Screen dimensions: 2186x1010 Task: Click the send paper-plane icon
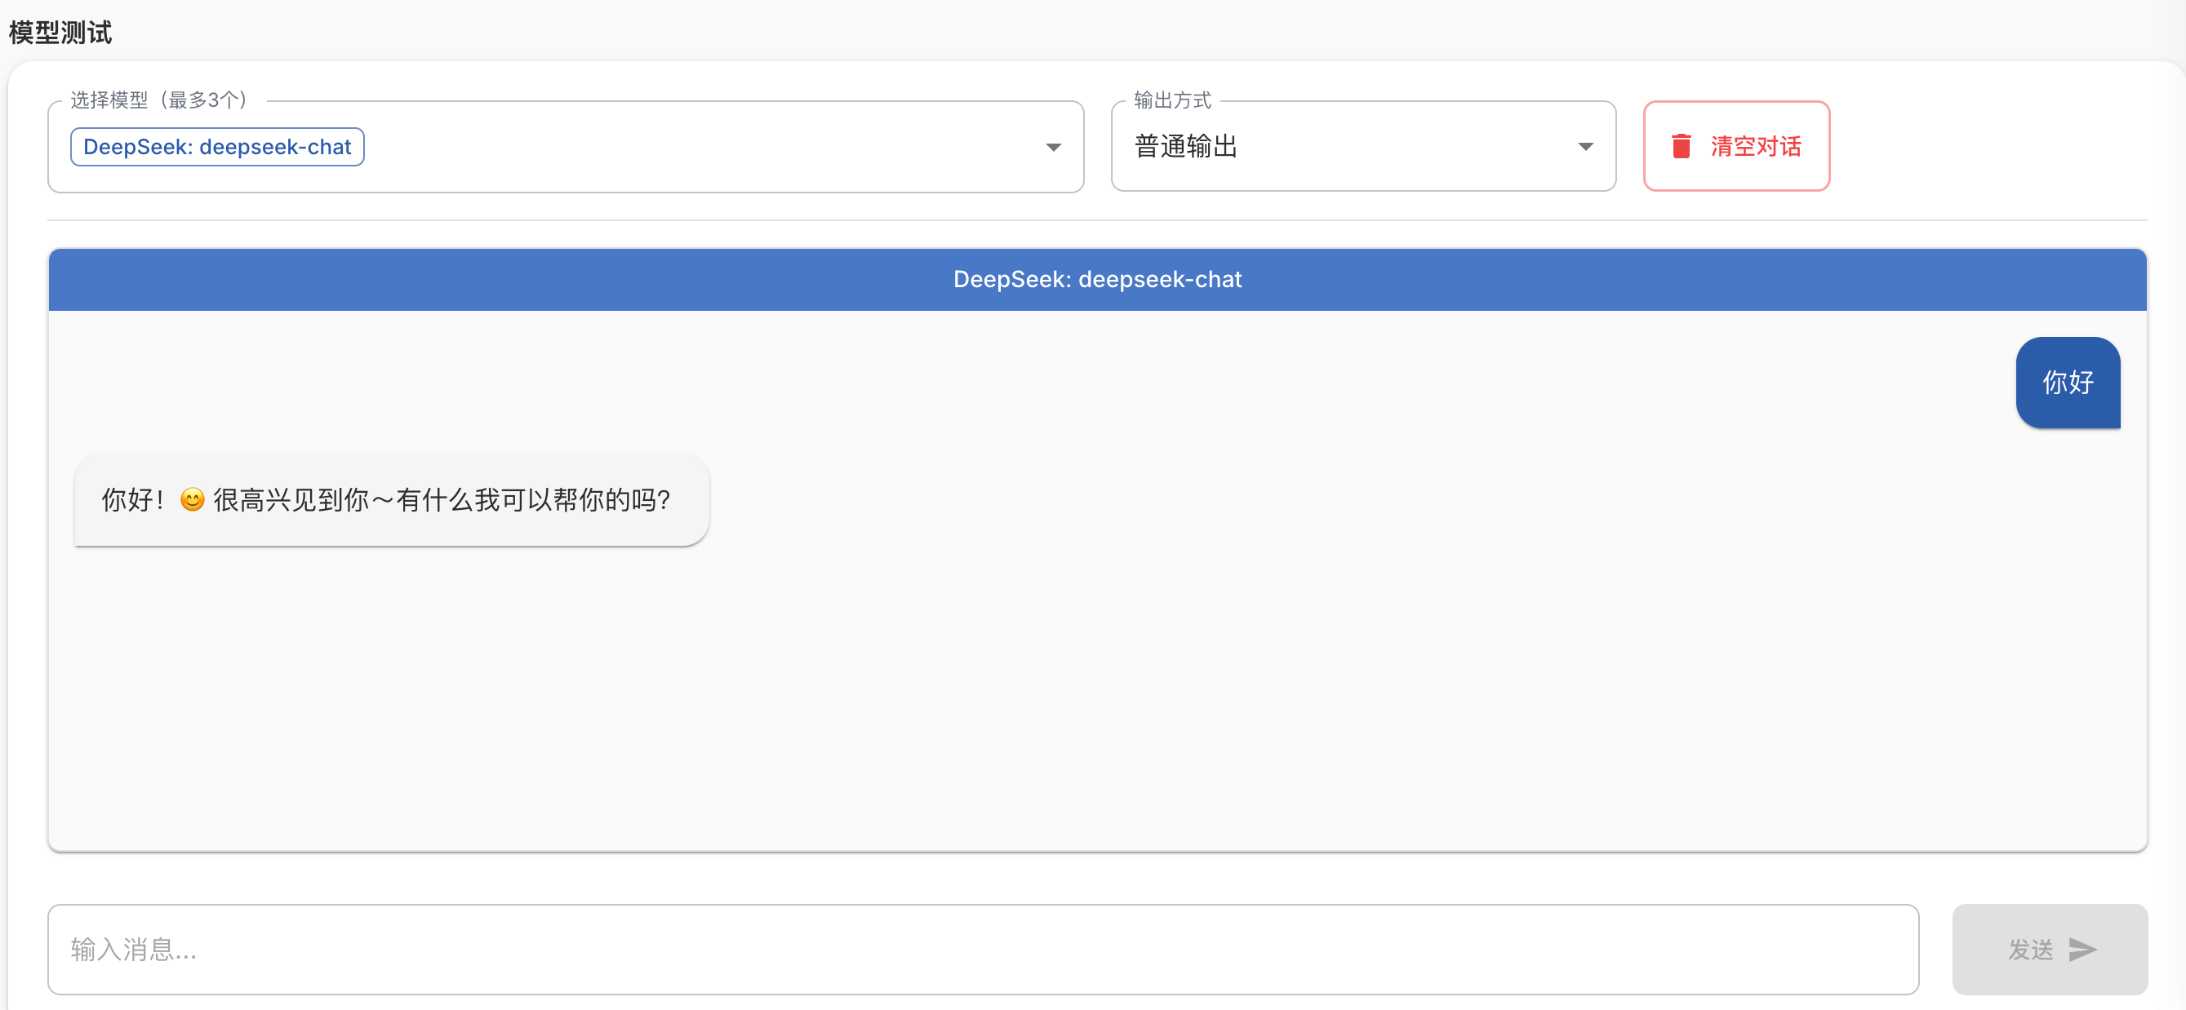(x=2082, y=949)
